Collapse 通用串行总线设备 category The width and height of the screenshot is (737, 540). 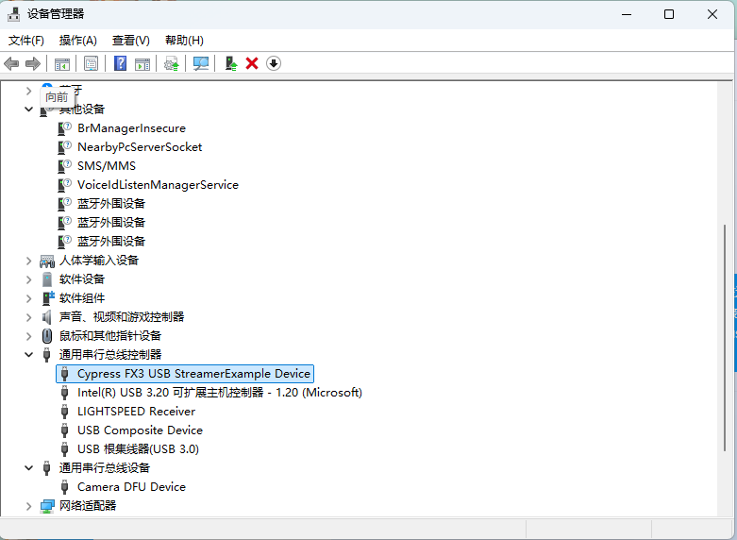(x=28, y=468)
